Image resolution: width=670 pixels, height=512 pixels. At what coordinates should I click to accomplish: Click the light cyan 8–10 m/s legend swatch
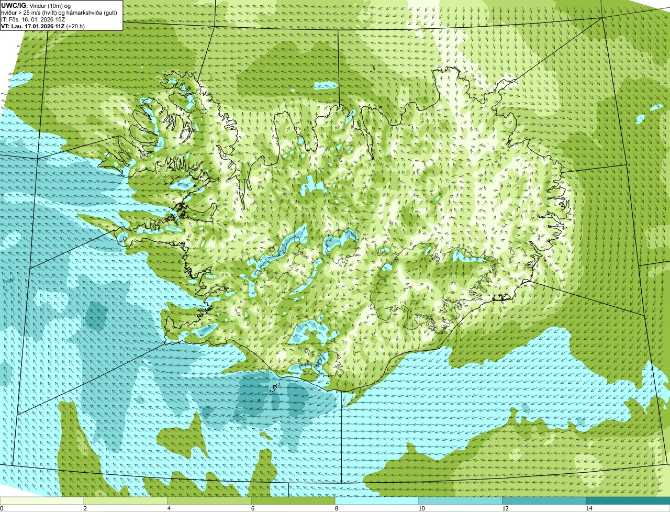coord(377,500)
